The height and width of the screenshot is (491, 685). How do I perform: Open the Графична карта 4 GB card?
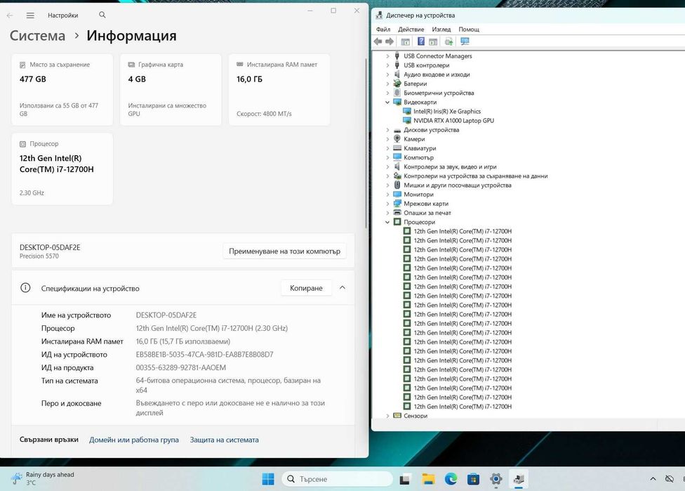(171, 90)
